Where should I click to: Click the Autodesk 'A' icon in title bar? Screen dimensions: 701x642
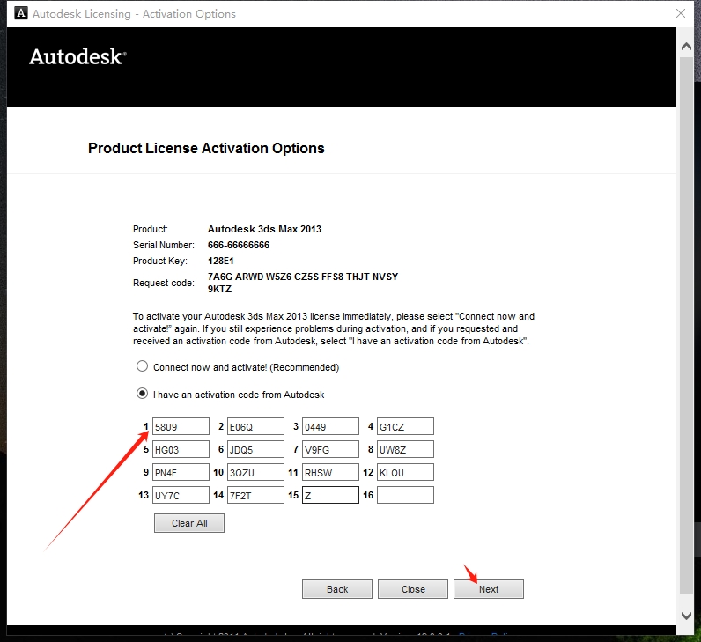point(18,14)
